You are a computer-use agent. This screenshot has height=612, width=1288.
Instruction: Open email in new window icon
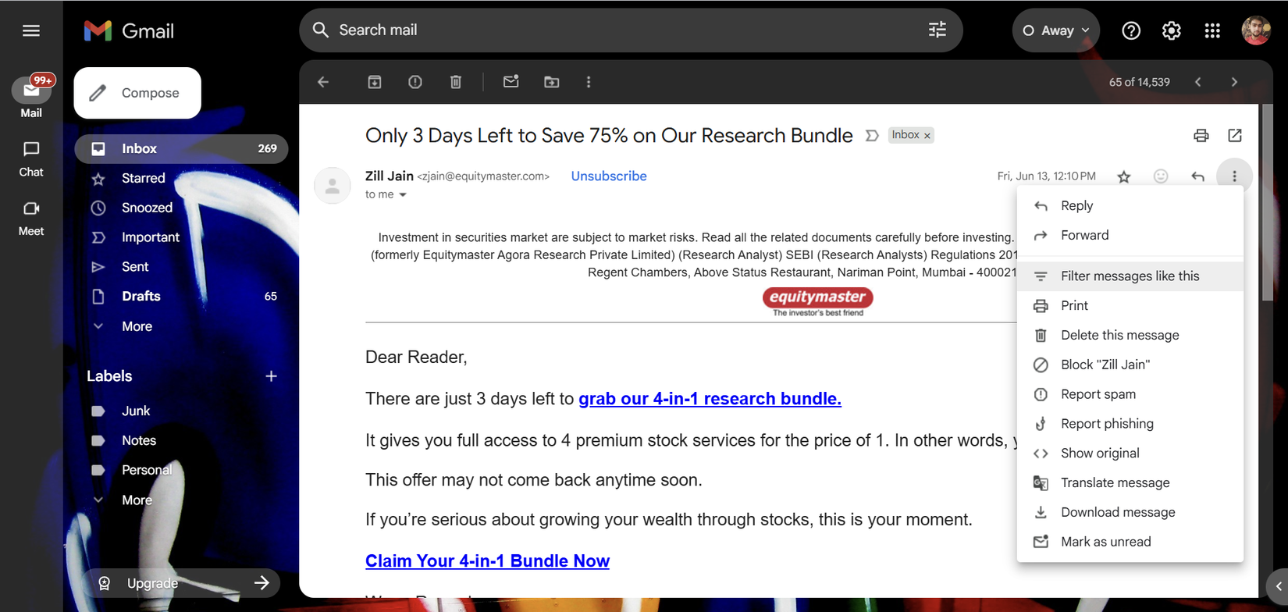tap(1235, 136)
